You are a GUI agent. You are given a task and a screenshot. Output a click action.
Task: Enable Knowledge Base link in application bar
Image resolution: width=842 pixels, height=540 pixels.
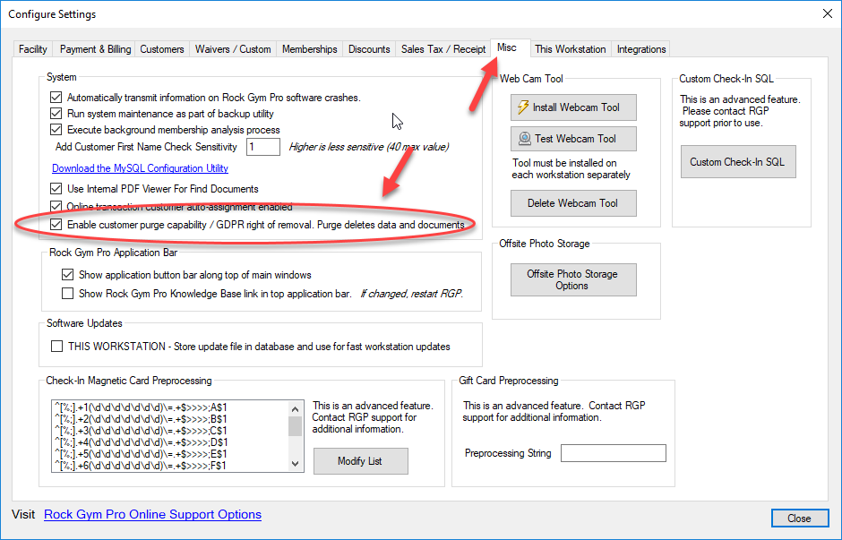(67, 293)
